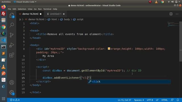Image resolution: width=182 pixels, height=102 pixels.
Task: Click the demo-16.html breadcrumb
Action: tap(36, 20)
